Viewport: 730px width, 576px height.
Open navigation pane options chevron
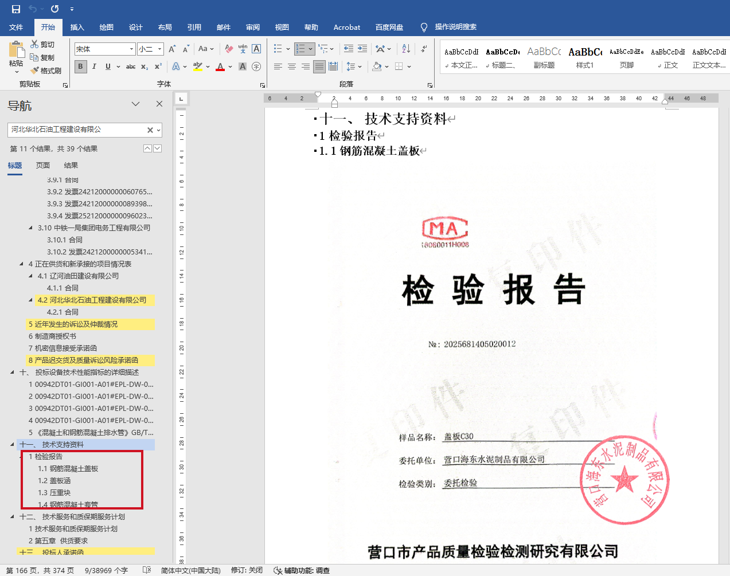coord(136,104)
